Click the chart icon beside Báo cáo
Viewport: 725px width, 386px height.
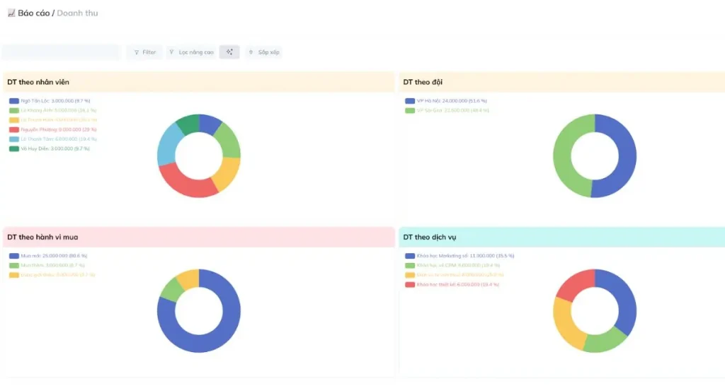11,13
